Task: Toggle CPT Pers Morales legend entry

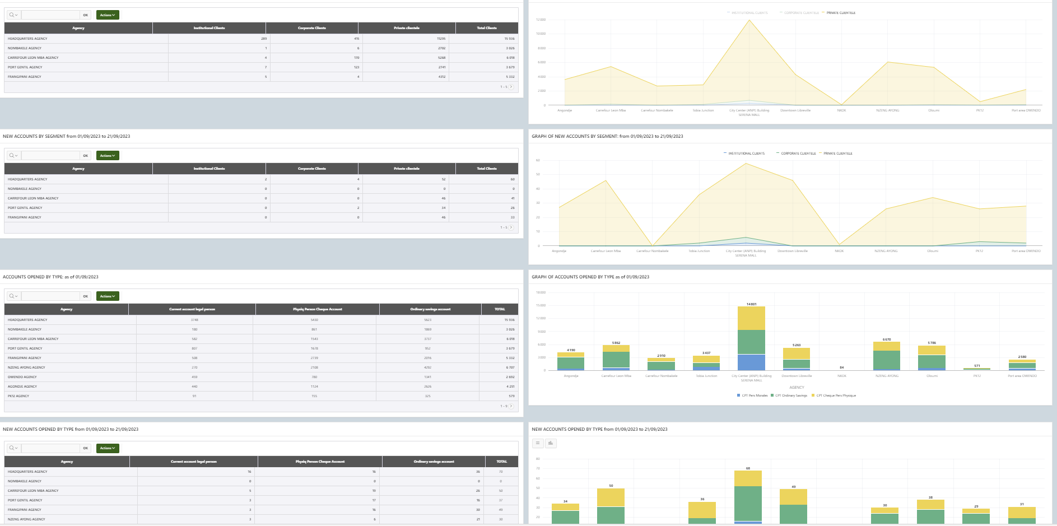Action: click(x=752, y=395)
